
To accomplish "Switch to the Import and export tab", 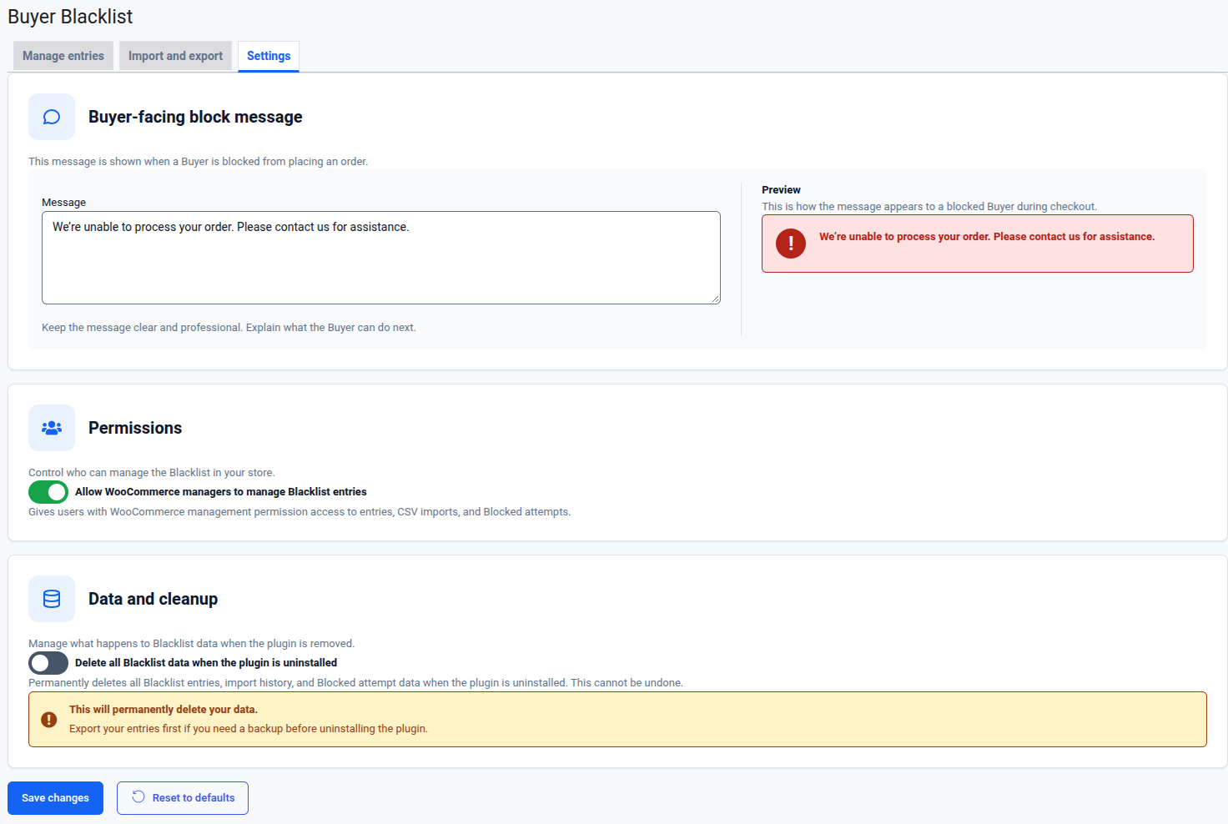I will tap(175, 56).
